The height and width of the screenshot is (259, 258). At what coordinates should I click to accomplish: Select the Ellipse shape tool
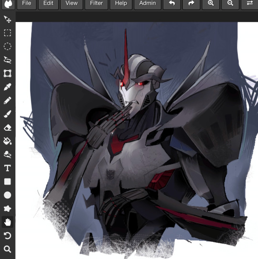8,195
